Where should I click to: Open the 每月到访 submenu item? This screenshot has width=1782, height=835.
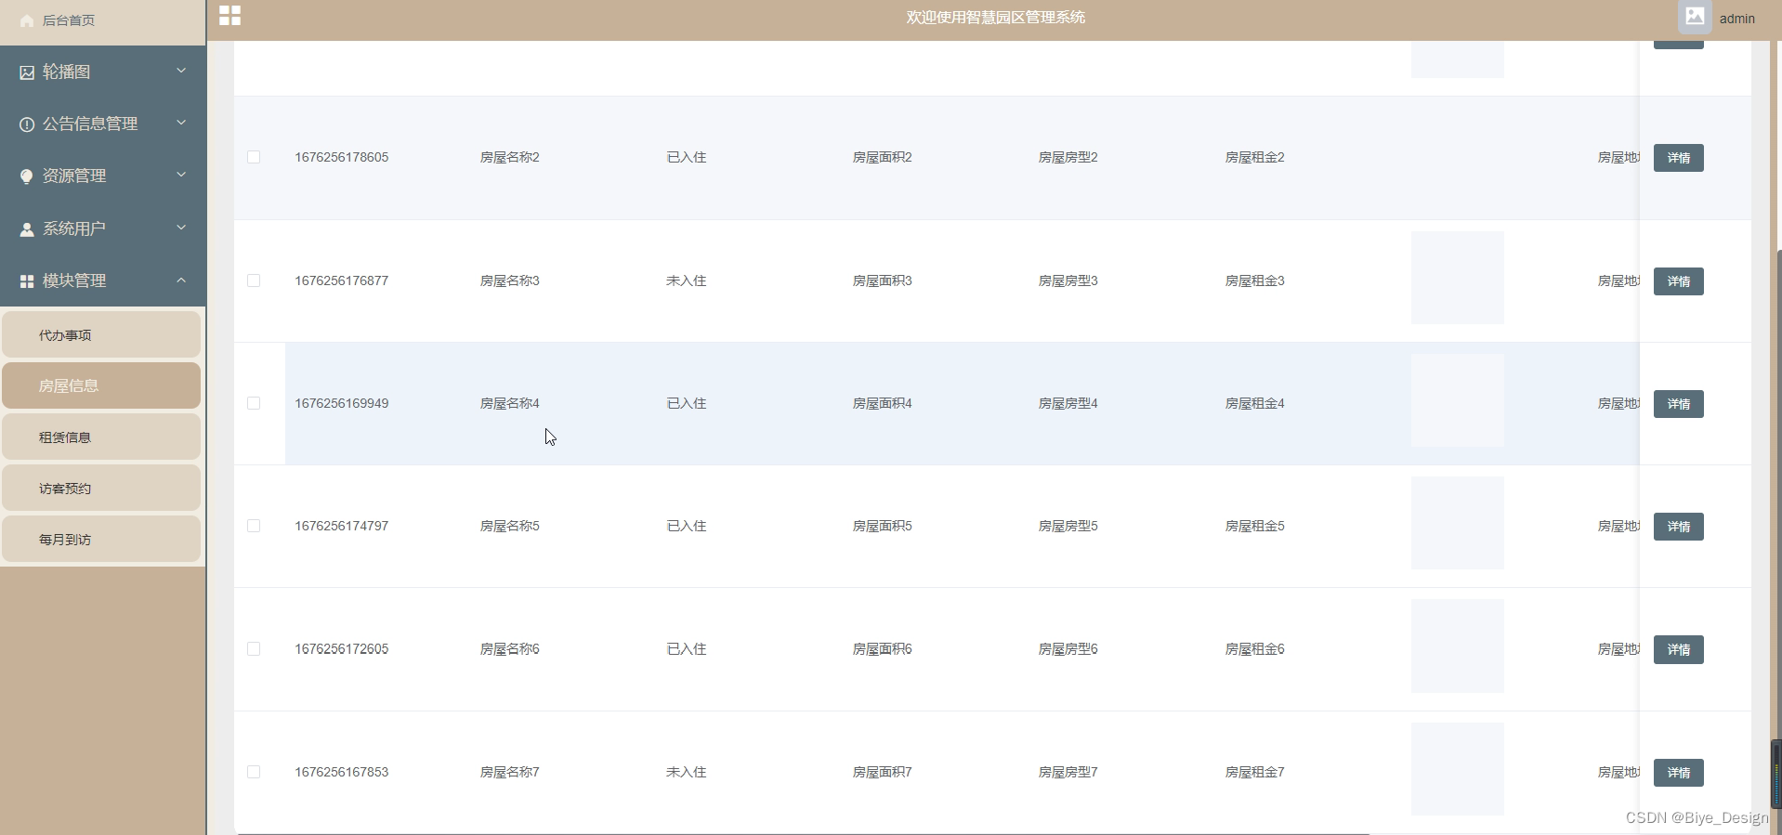(x=101, y=539)
